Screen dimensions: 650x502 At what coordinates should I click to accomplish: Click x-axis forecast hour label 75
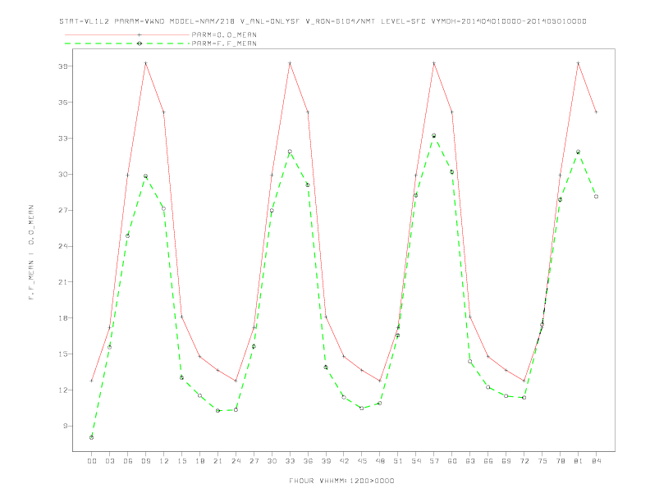coord(542,461)
